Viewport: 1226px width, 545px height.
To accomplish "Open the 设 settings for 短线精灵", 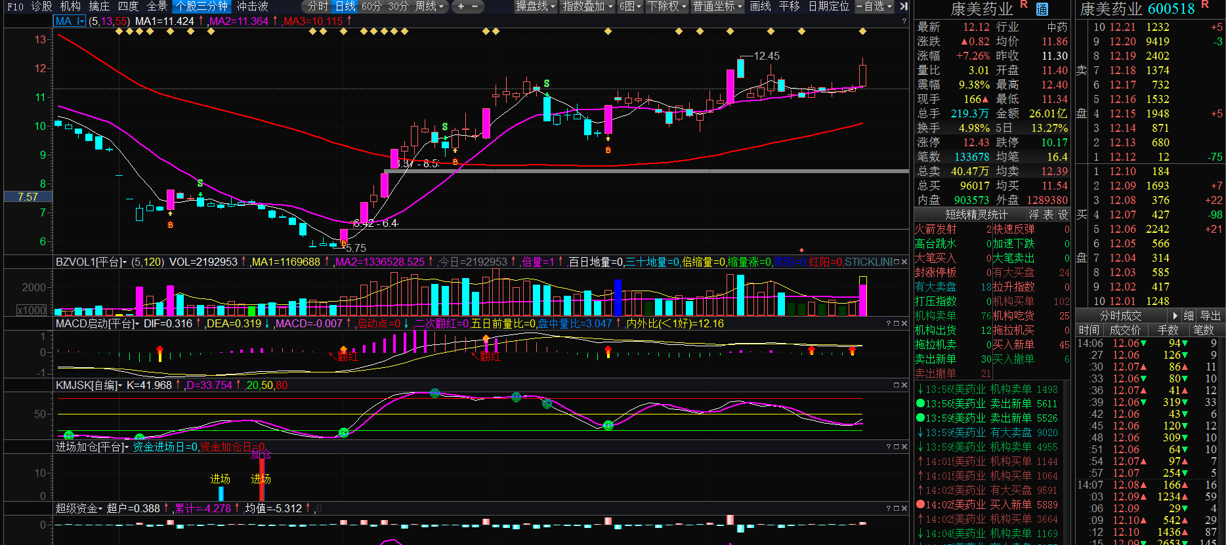I will (1063, 214).
